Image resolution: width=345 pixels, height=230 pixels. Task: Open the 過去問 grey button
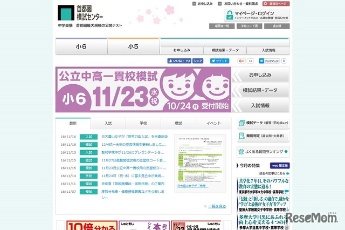click(277, 26)
